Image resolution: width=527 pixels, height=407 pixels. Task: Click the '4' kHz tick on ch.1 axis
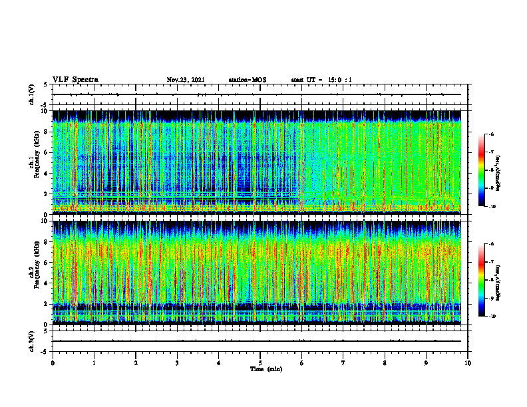(47, 174)
